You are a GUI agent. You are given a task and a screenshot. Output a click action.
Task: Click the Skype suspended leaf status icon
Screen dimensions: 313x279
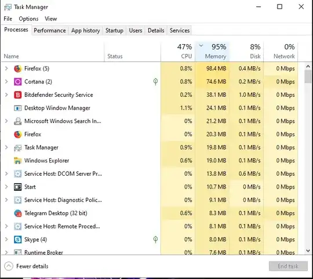tap(155, 239)
